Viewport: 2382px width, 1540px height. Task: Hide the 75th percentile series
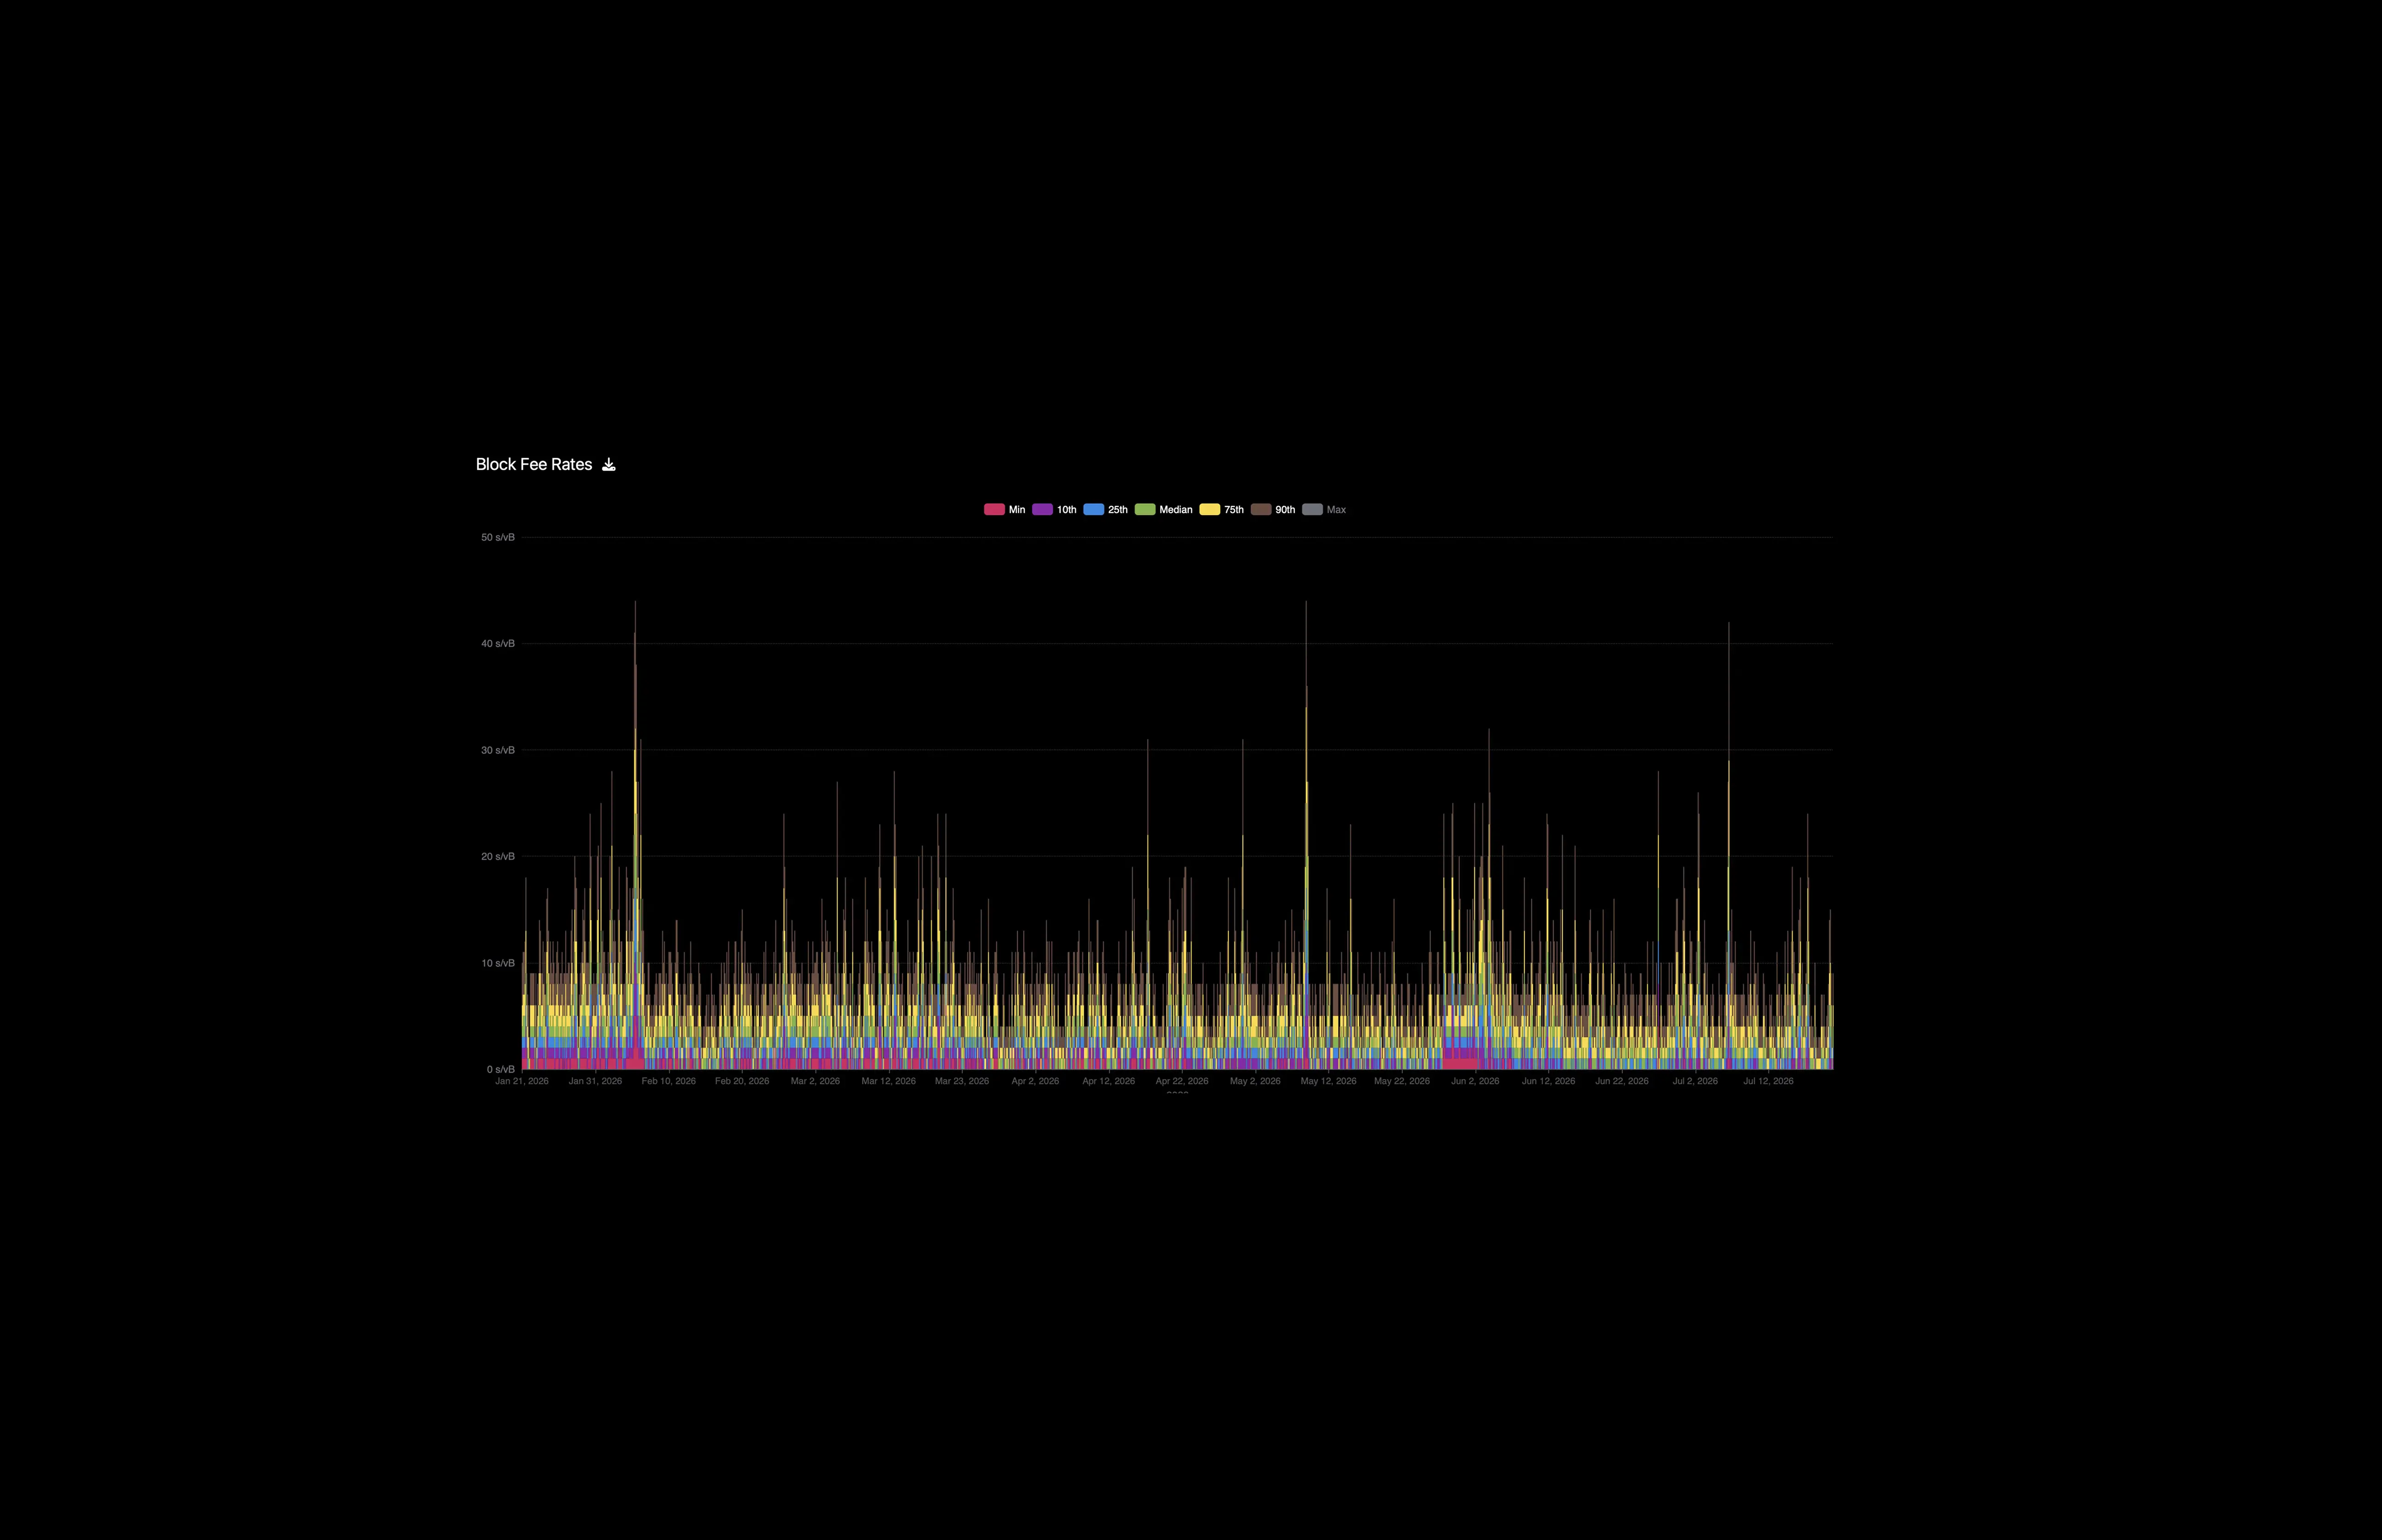1221,510
